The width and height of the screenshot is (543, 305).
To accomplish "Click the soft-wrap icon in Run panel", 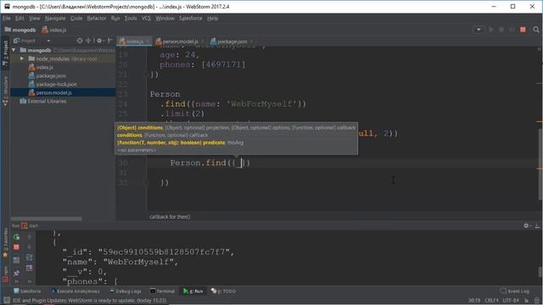I will tap(30, 258).
